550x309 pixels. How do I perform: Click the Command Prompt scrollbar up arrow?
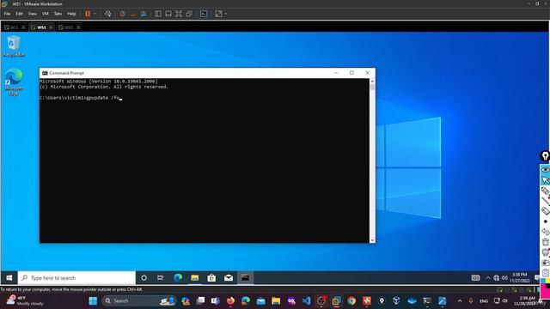coord(372,81)
